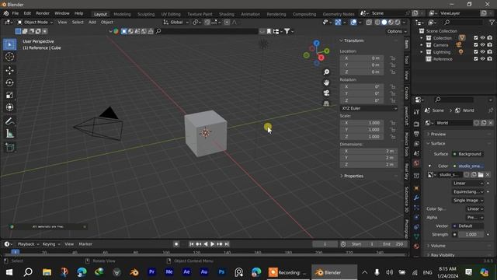This screenshot has width=497, height=280.
Task: Select the Measure tool
Action: (9, 134)
